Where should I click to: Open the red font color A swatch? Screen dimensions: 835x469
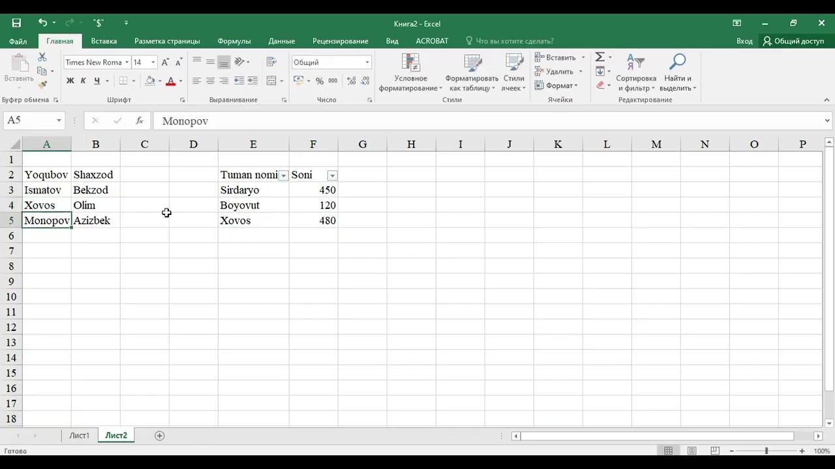click(171, 81)
